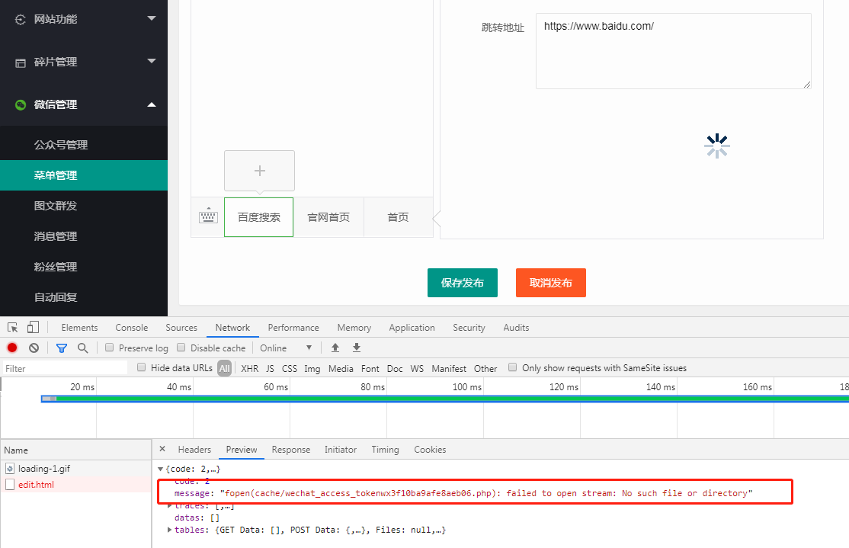
Task: Open the Security tab
Action: coord(469,328)
